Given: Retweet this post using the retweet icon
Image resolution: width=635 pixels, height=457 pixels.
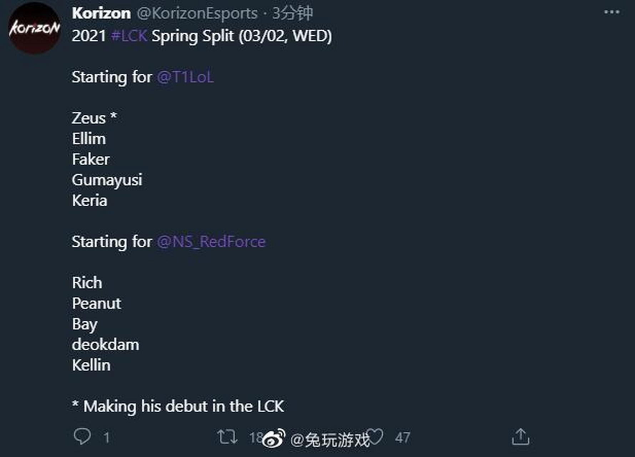Looking at the screenshot, I should [x=227, y=436].
